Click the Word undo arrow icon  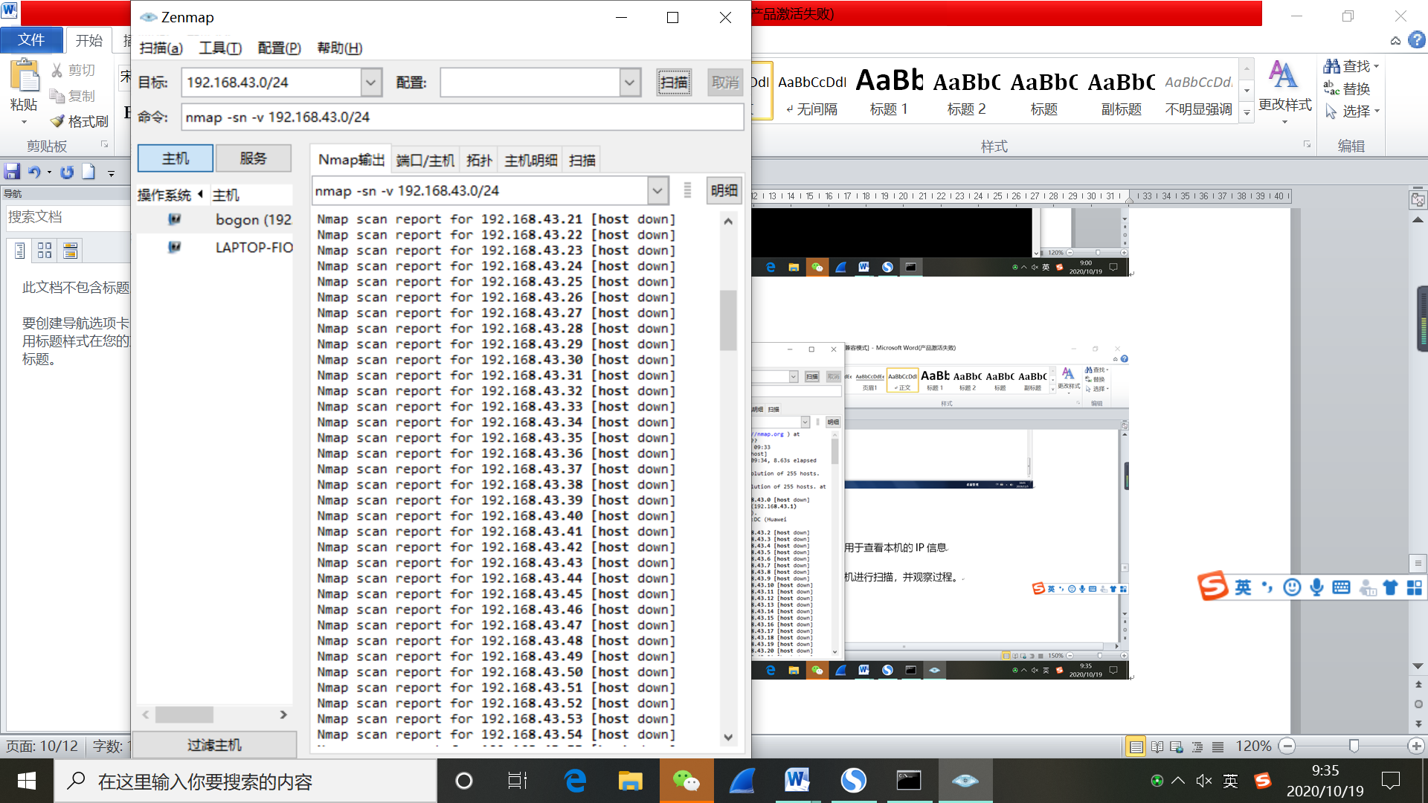(x=34, y=172)
